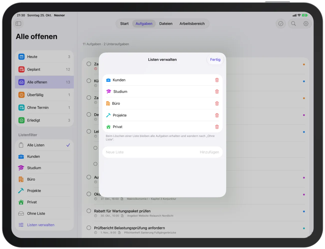Switch to the Start tab
This screenshot has width=325, height=249.
click(124, 23)
